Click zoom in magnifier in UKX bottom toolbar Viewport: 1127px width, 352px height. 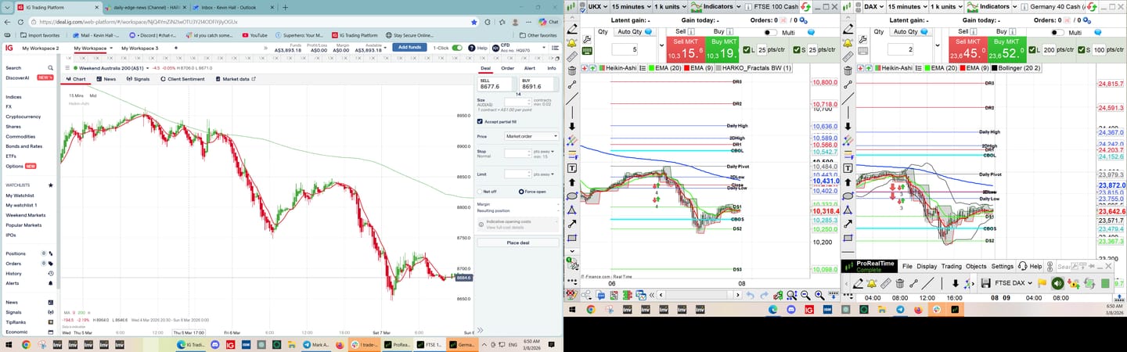click(819, 295)
